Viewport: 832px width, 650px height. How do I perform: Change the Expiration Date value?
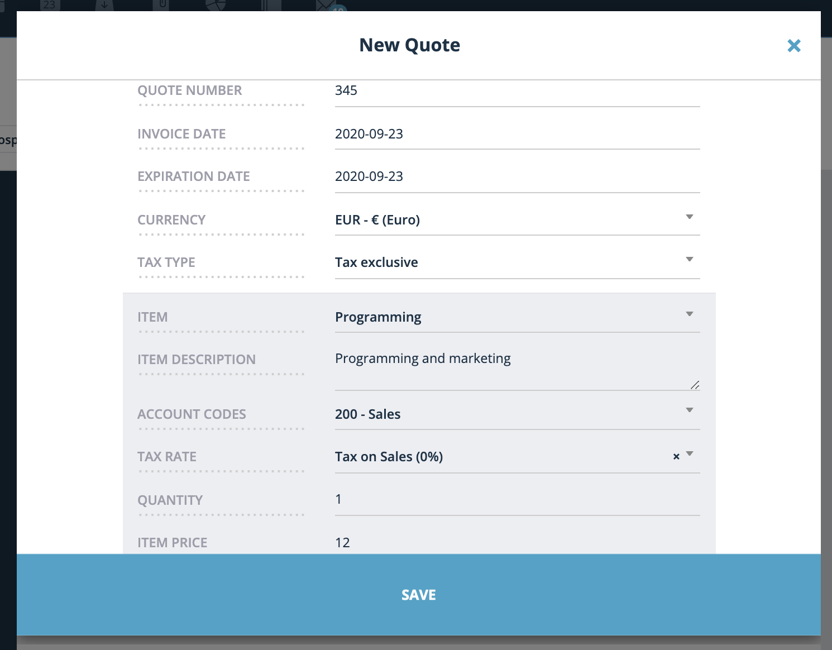[x=517, y=177]
